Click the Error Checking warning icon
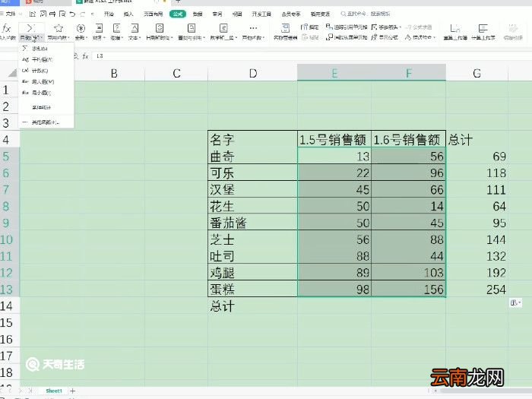Viewport: 532px width, 399px height. pos(408,37)
